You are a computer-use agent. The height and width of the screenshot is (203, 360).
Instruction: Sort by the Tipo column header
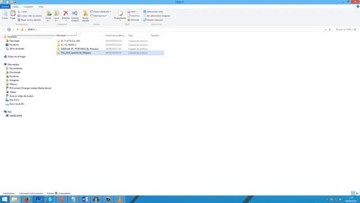coord(130,36)
